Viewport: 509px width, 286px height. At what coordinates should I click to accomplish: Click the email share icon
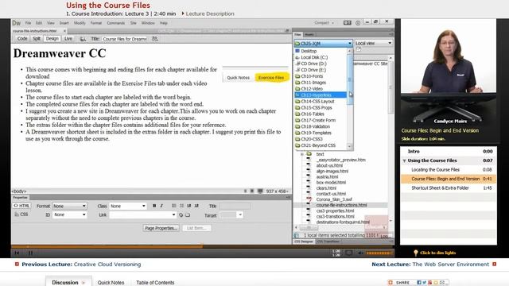[x=441, y=283]
